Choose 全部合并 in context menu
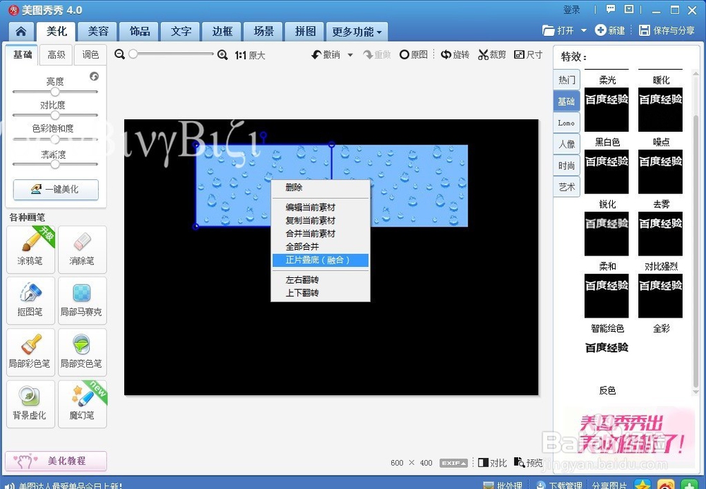Screen dimensions: 706x489 click(x=320, y=246)
